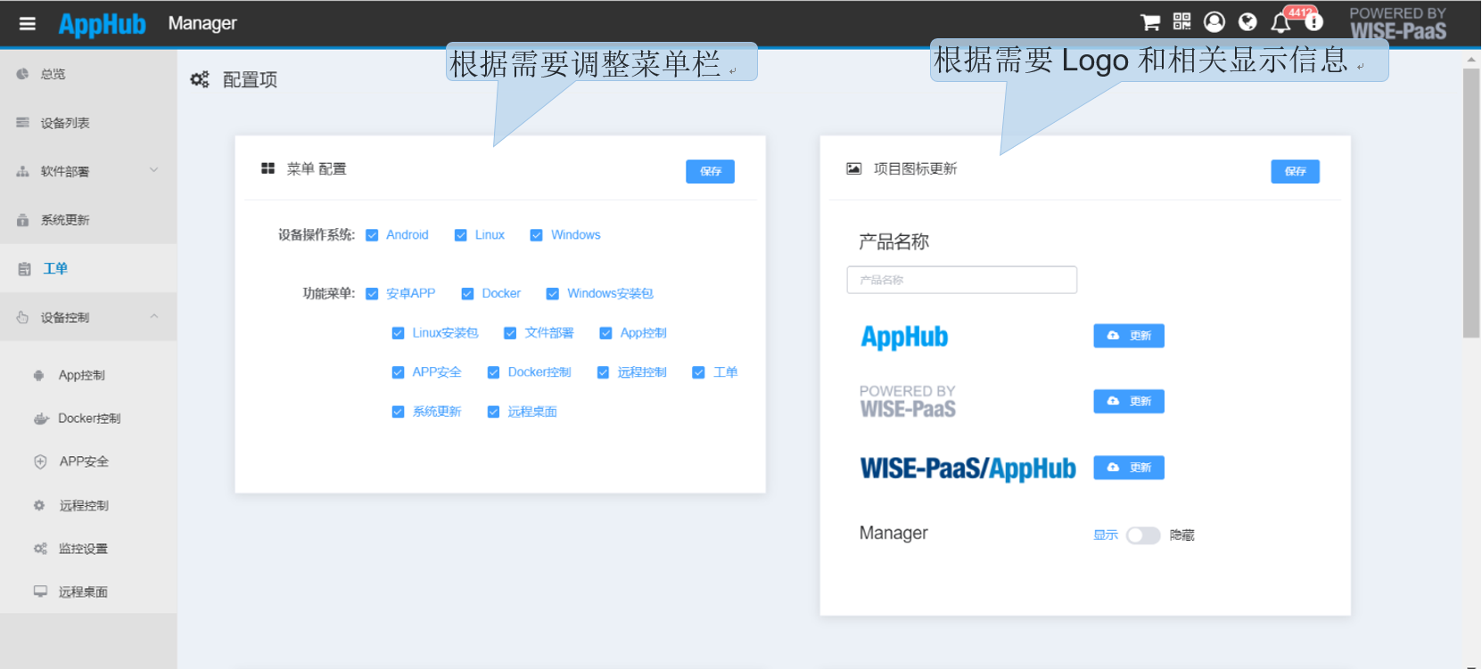Screen dimensions: 1482x669
Task: Open the QR code icon
Action: click(1181, 21)
